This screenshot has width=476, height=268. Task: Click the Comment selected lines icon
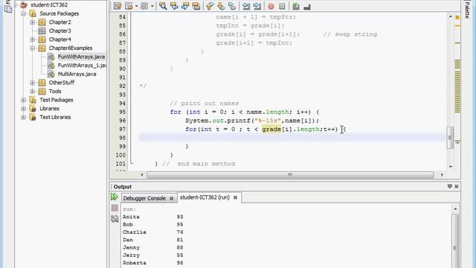click(296, 6)
